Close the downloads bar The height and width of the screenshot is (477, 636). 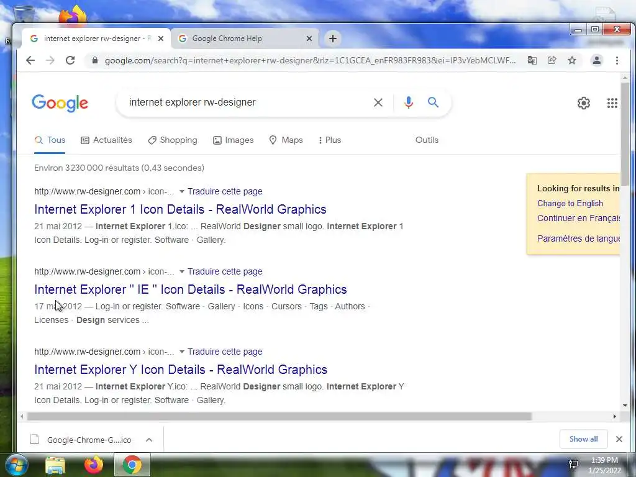(619, 439)
